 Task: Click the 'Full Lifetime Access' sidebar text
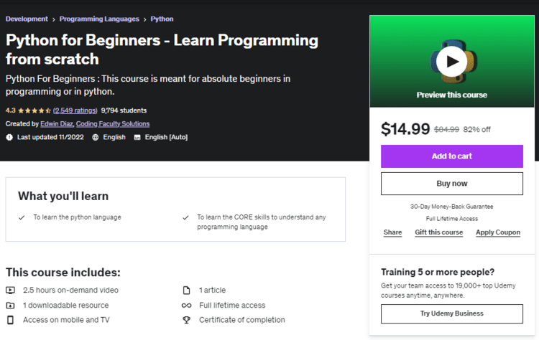452,219
